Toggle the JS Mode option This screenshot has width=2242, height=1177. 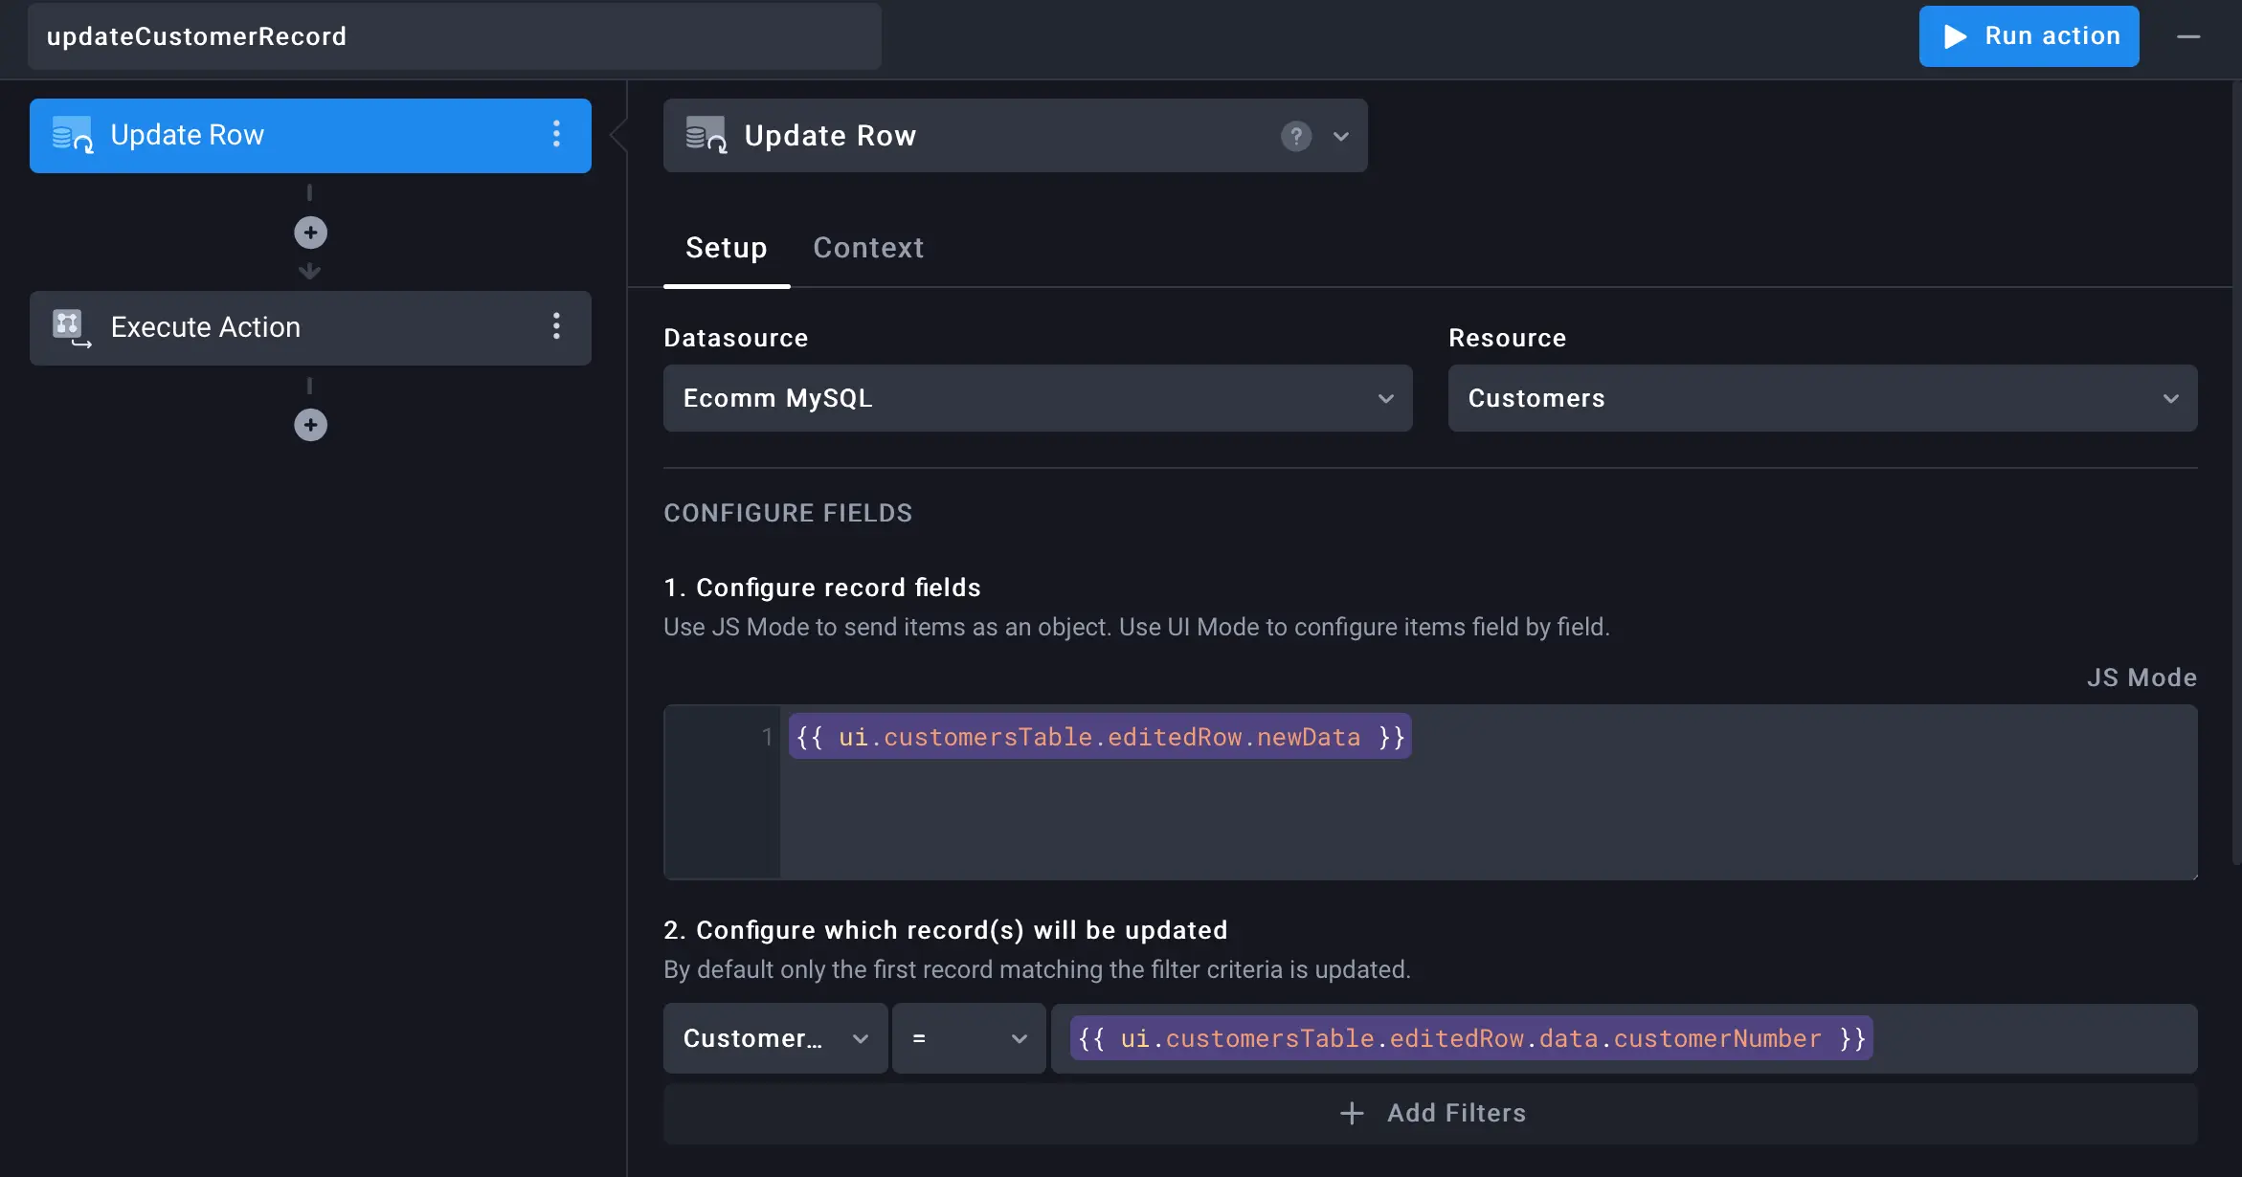coord(2141,677)
